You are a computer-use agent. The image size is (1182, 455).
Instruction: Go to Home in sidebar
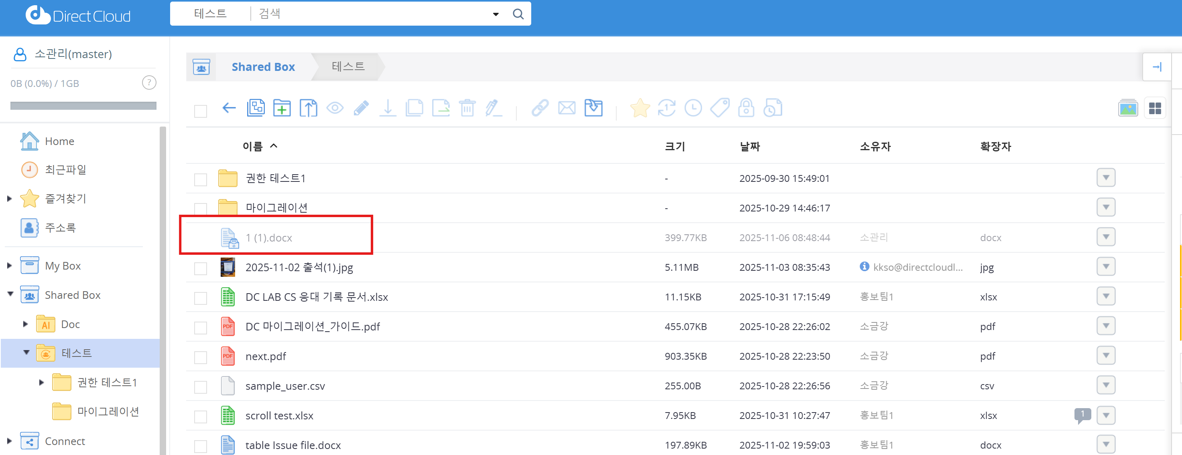coord(59,141)
